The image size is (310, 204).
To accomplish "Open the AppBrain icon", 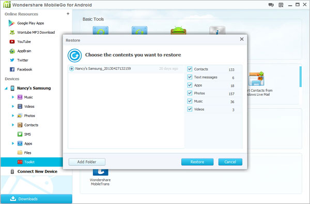I will [x=12, y=51].
